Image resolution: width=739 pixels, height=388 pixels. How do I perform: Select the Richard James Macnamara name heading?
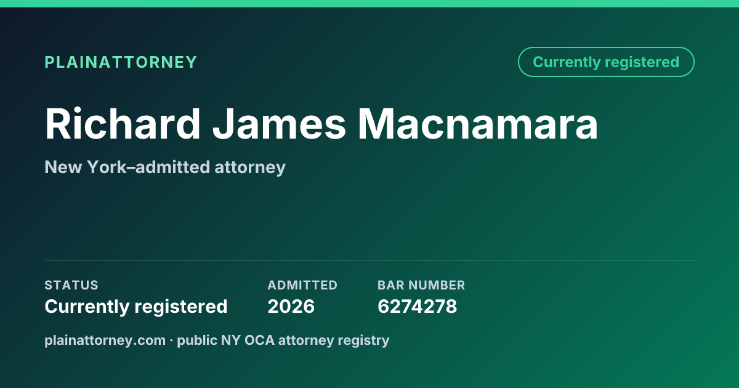[321, 125]
